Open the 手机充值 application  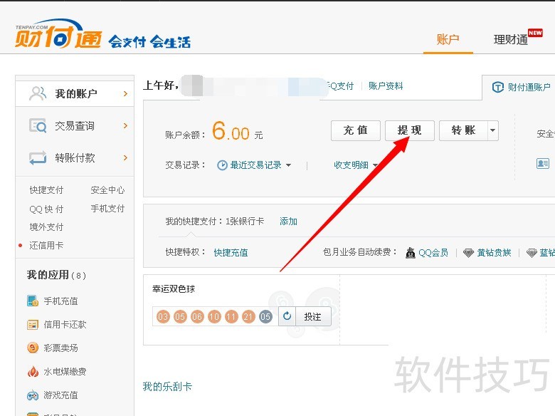(x=60, y=301)
